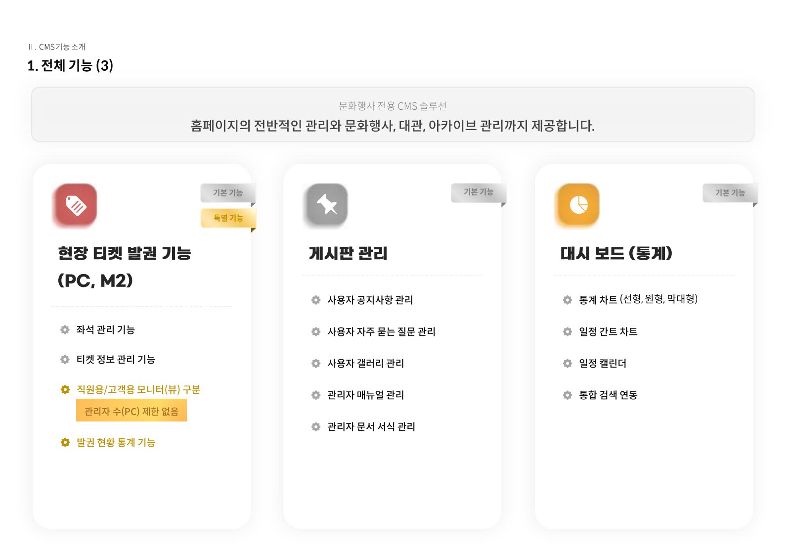The image size is (791, 560).
Task: Select the 대시 보드 (통계) heading
Action: [x=616, y=253]
